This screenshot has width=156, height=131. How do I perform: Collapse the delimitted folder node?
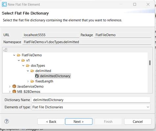click(x=28, y=71)
